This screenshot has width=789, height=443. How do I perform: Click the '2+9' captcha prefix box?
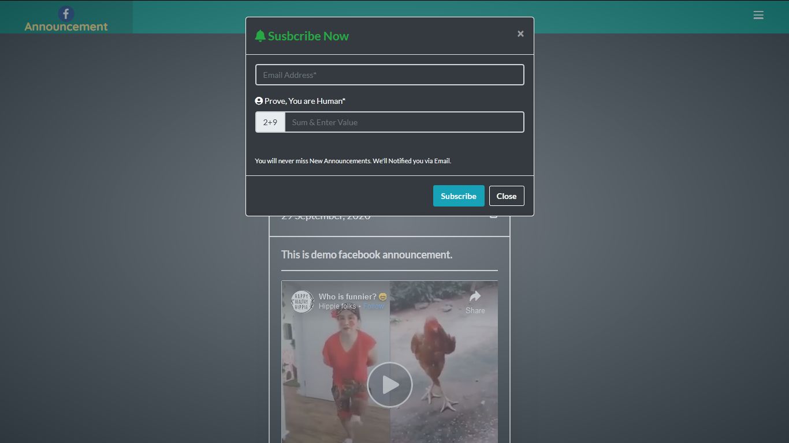coord(270,122)
